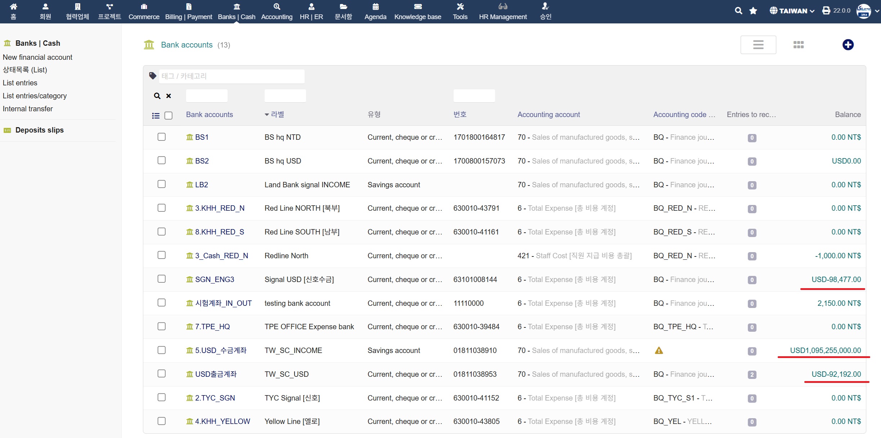
Task: Open the USD출금계좌 bank account link
Action: (216, 374)
